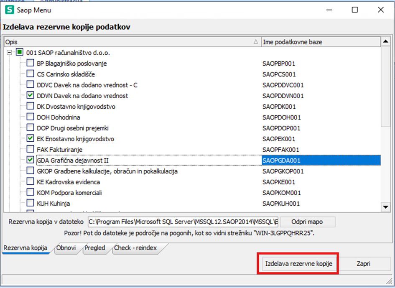Select the SAOPEK001 database name
Screen dimensions: 395x288
279,139
